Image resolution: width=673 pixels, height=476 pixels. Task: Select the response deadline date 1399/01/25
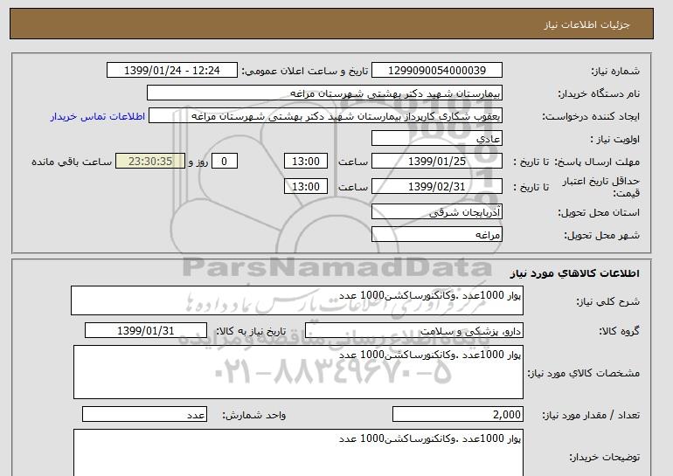tap(437, 162)
